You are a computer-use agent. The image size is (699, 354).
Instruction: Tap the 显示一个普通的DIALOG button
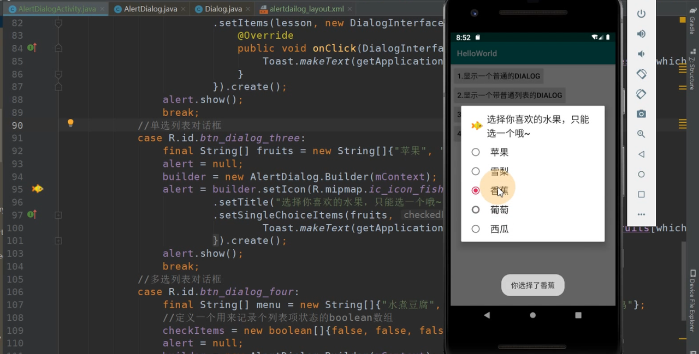point(497,76)
